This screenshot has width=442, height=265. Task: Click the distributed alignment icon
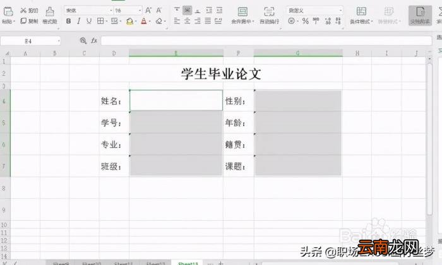point(218,21)
